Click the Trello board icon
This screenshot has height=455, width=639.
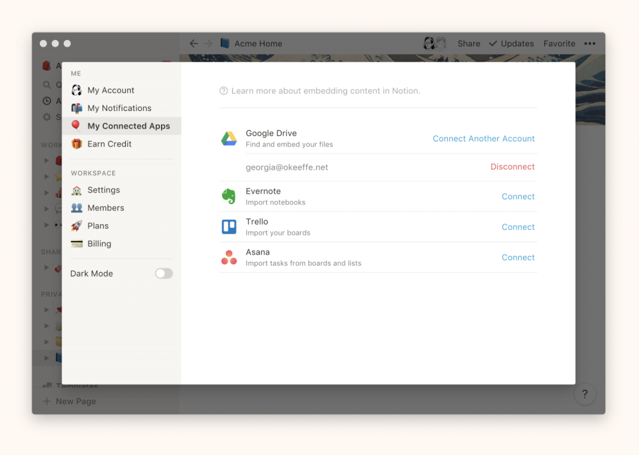229,227
